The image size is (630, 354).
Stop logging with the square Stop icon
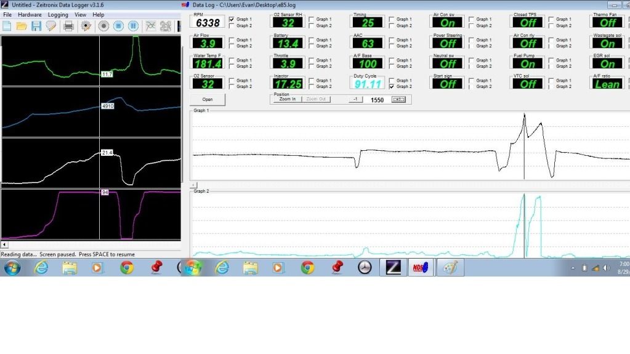118,26
